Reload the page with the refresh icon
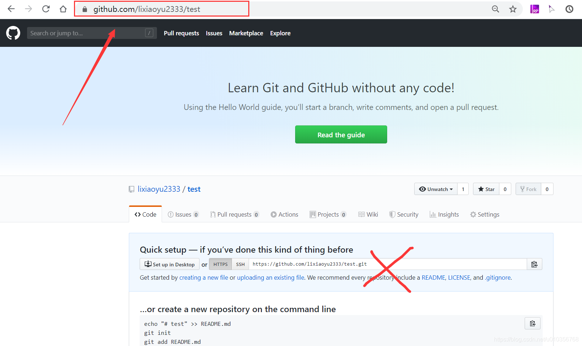 [x=46, y=9]
